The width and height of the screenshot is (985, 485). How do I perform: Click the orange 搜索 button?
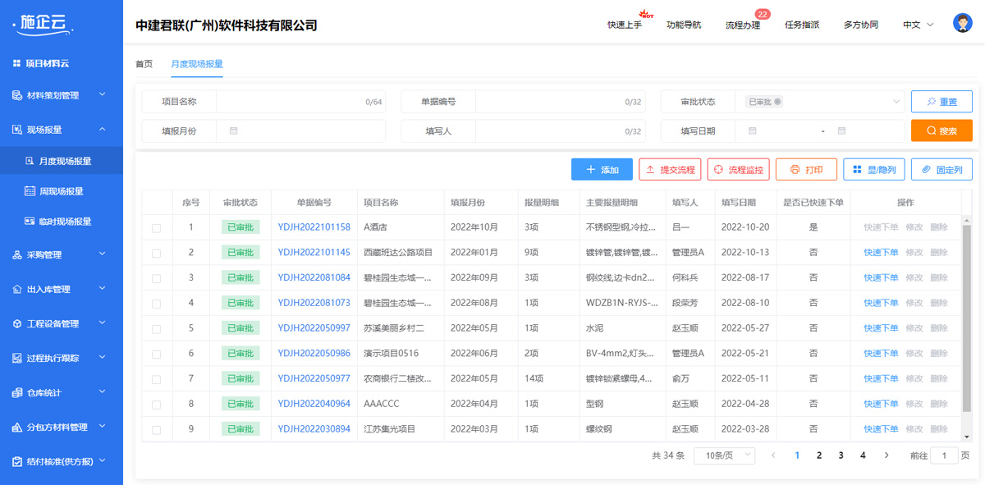(x=941, y=130)
